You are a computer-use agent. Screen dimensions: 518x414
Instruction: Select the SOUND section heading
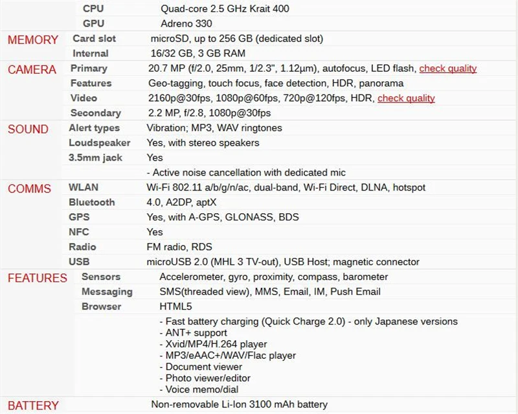[x=28, y=130]
